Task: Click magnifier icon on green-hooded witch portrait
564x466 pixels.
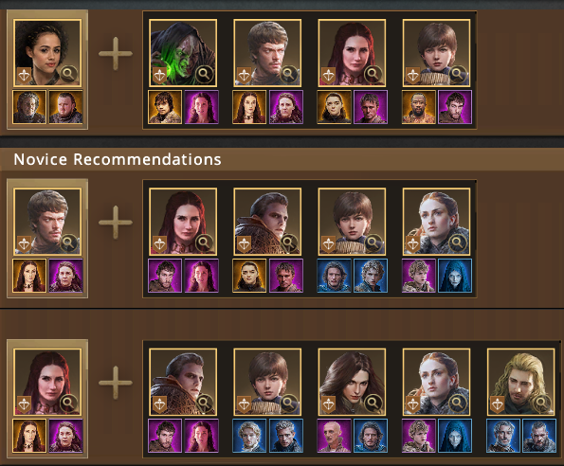Action: click(x=204, y=75)
